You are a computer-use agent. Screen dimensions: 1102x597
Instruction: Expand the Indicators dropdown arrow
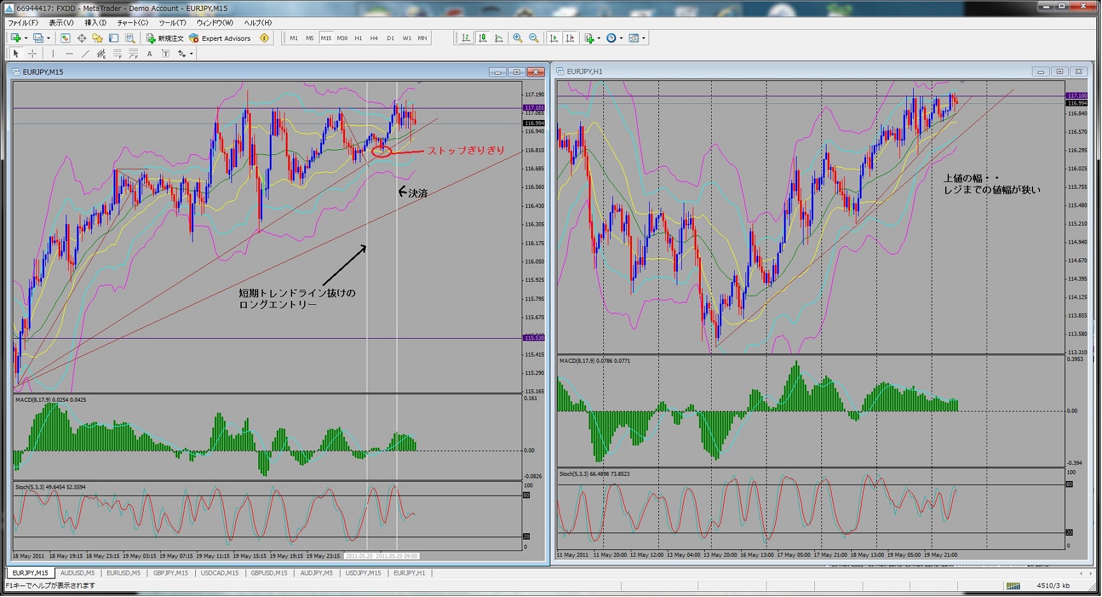pos(599,38)
